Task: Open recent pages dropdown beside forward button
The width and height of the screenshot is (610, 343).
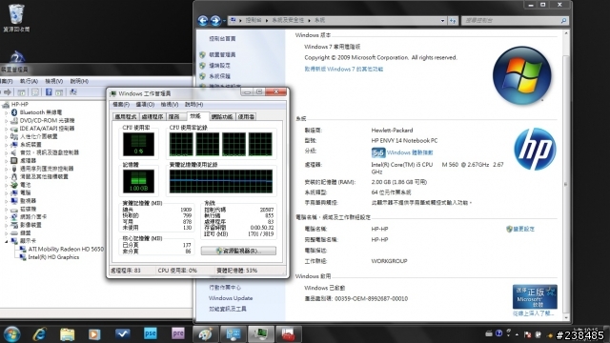Action: 225,21
